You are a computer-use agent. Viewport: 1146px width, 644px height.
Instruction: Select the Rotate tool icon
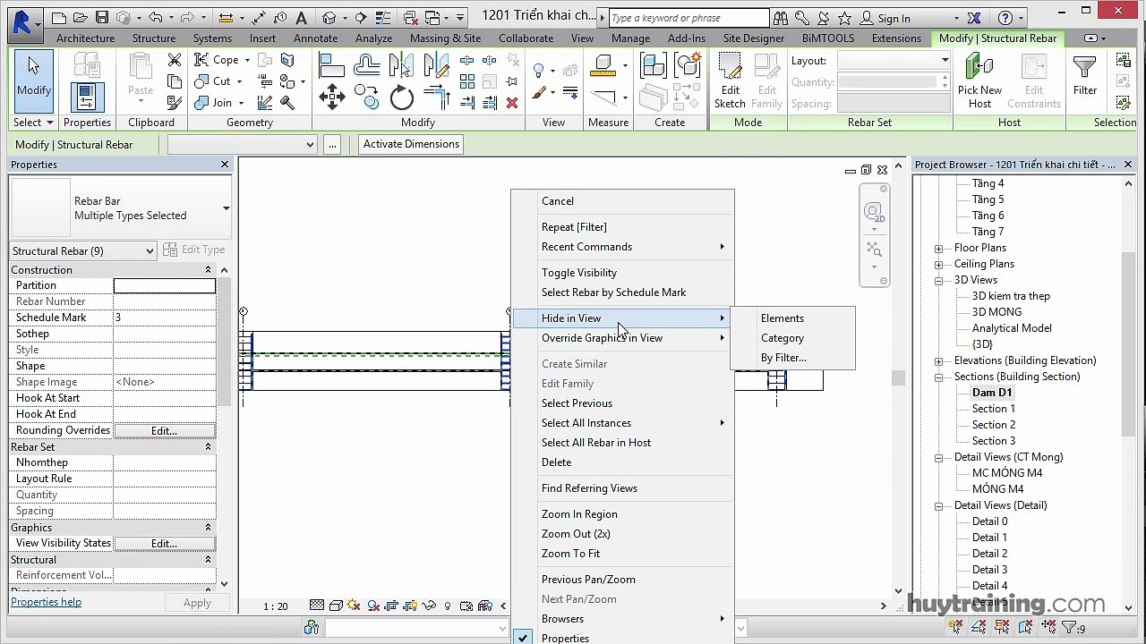402,98
